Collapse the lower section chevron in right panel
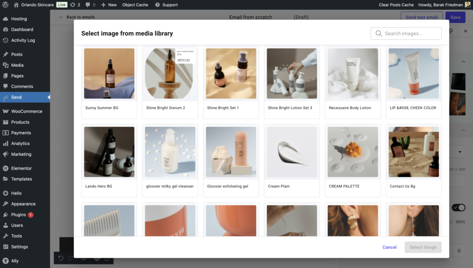This screenshot has height=268, width=473. (463, 130)
